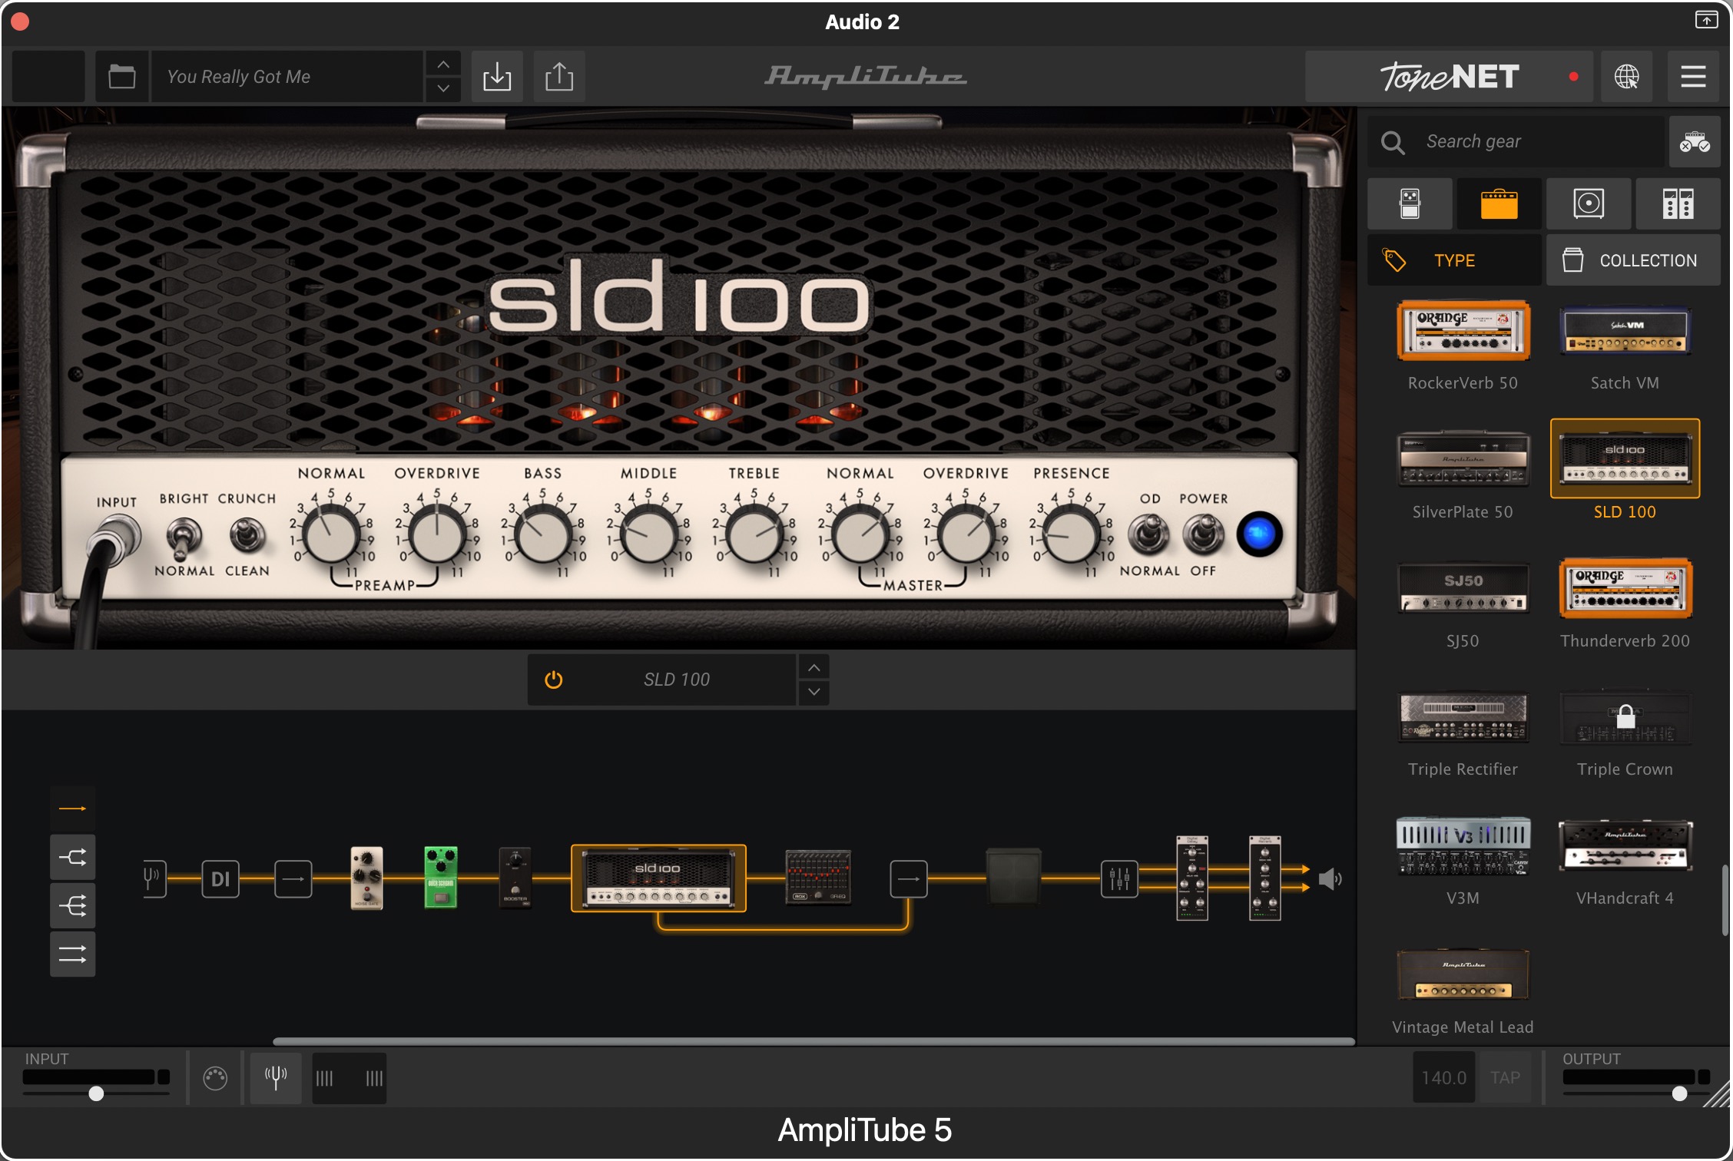Image resolution: width=1733 pixels, height=1161 pixels.
Task: Toggle the ToneNET red status indicator
Action: pos(1573,77)
